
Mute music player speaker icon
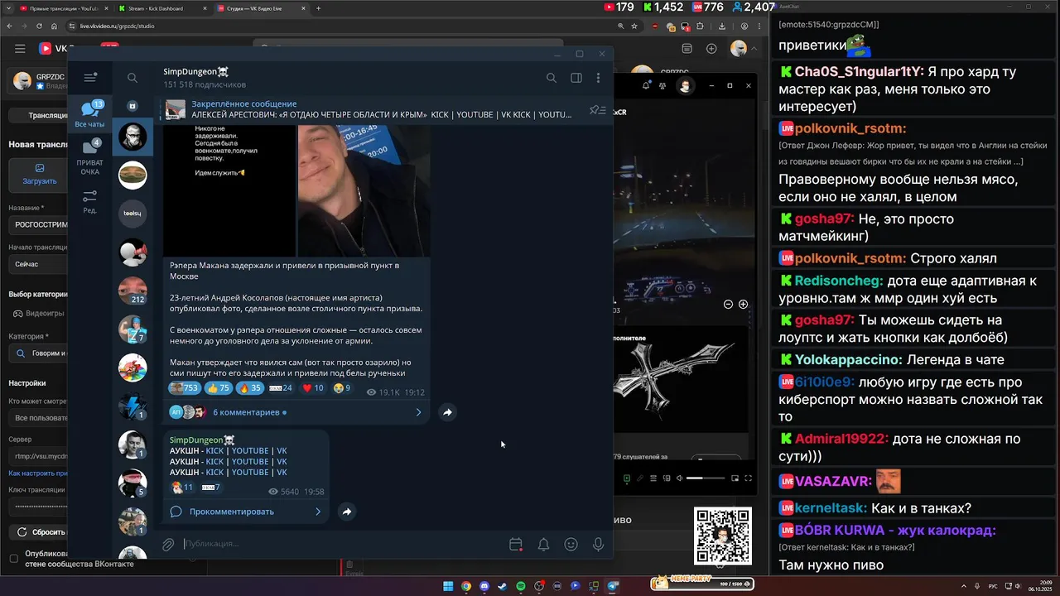[680, 478]
